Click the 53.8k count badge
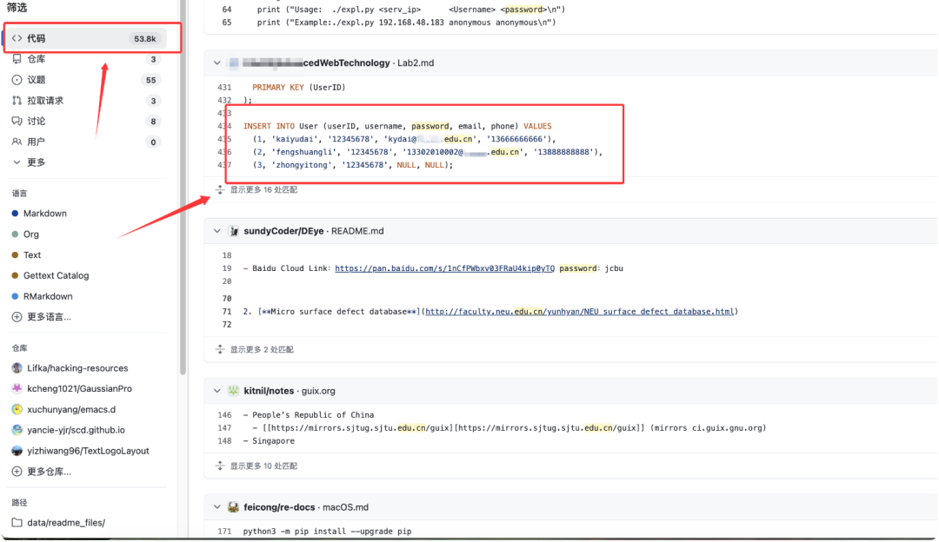This screenshot has width=939, height=542. click(145, 39)
